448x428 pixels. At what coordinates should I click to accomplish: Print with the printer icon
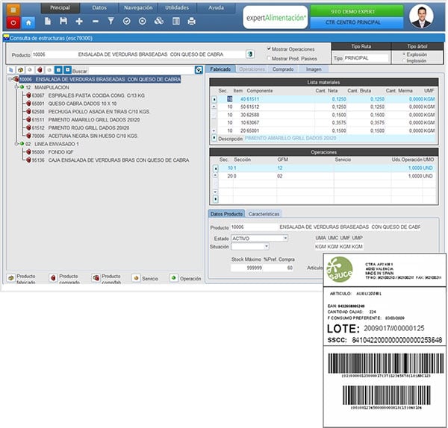pos(191,21)
